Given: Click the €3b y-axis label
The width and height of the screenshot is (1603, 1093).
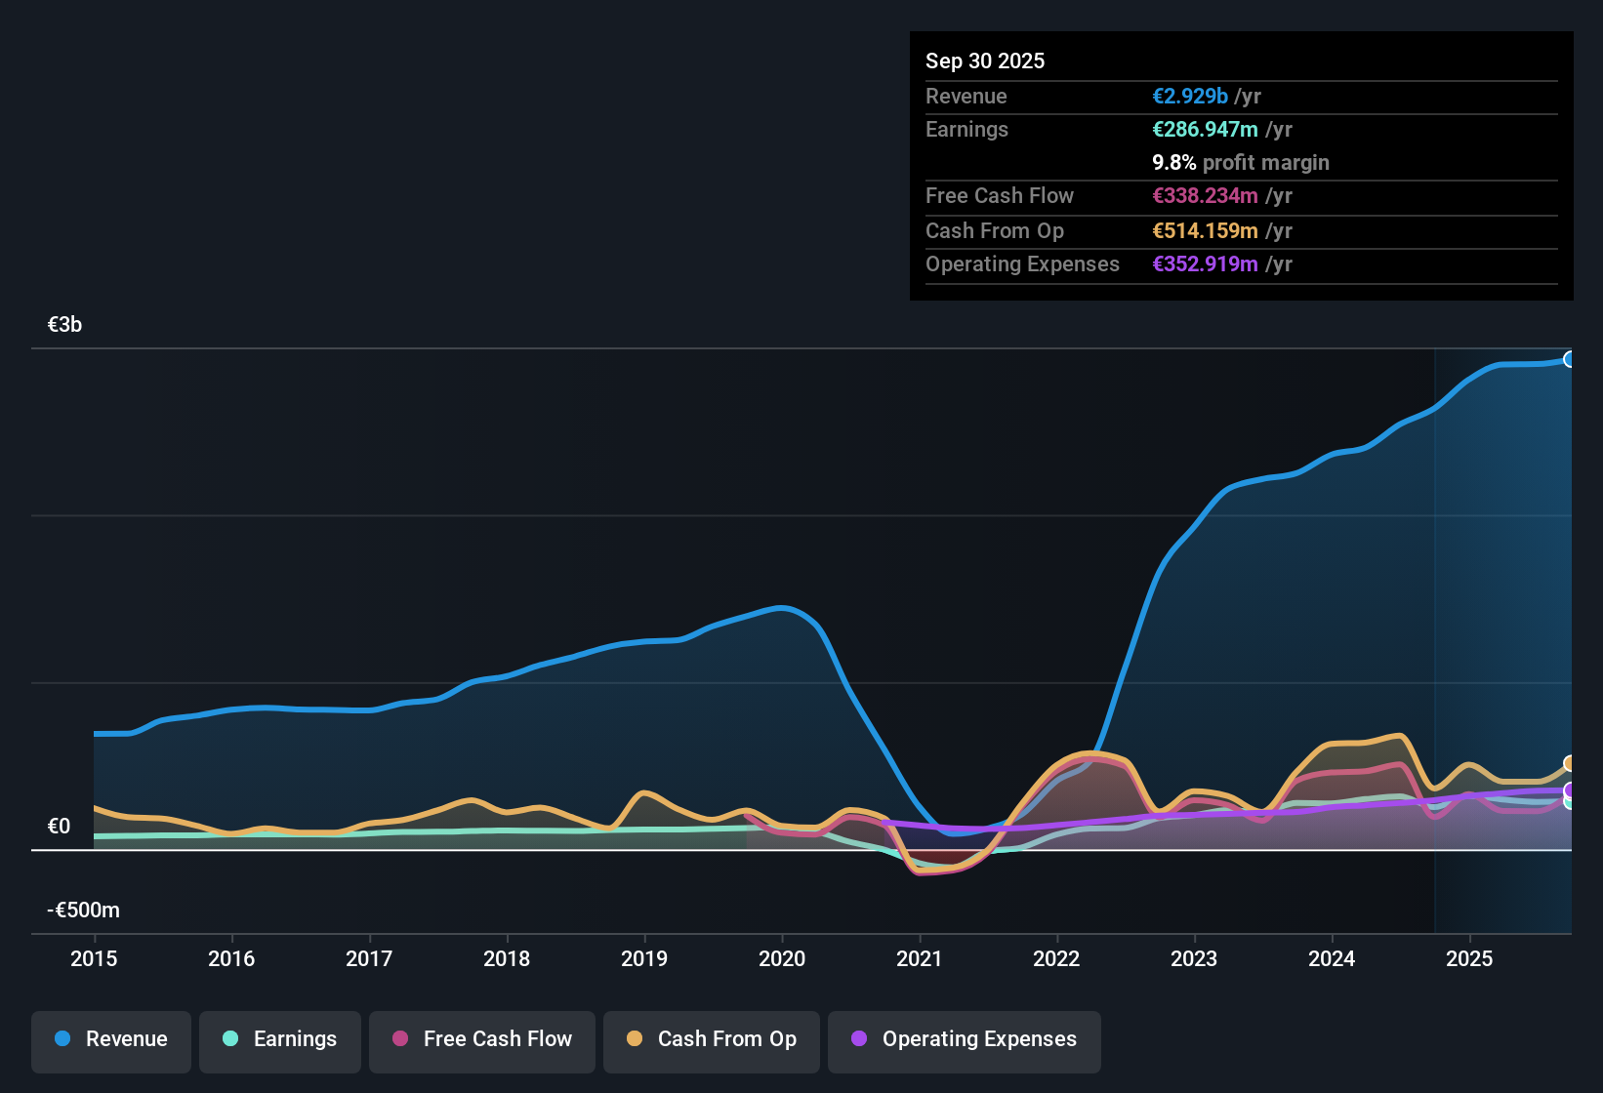Looking at the screenshot, I should click(64, 325).
